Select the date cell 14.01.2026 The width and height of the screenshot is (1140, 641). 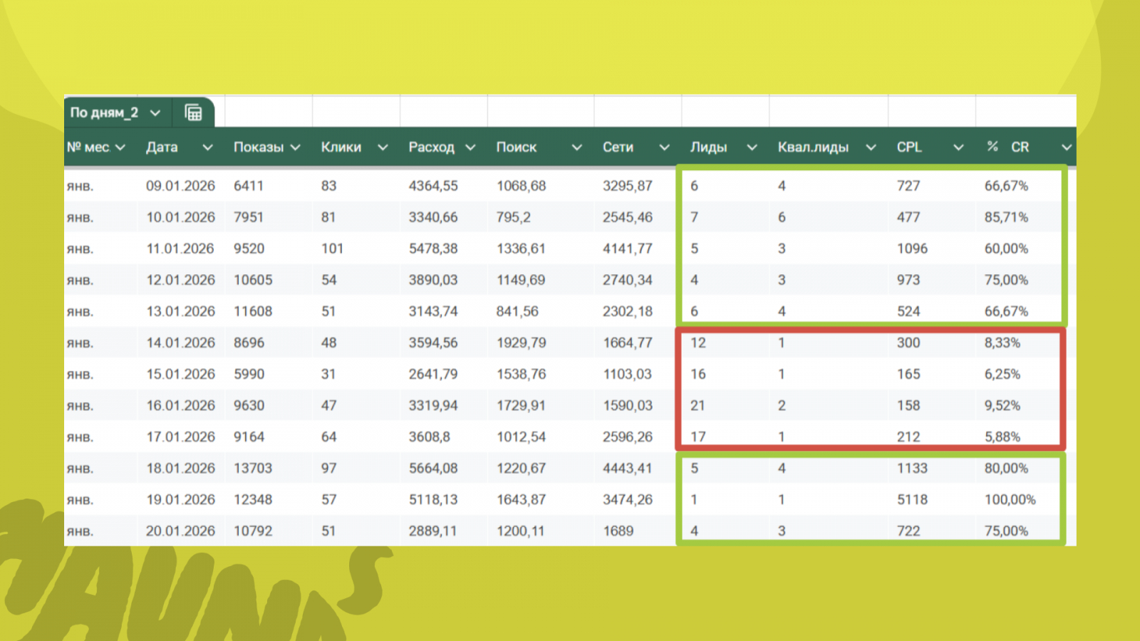point(180,343)
